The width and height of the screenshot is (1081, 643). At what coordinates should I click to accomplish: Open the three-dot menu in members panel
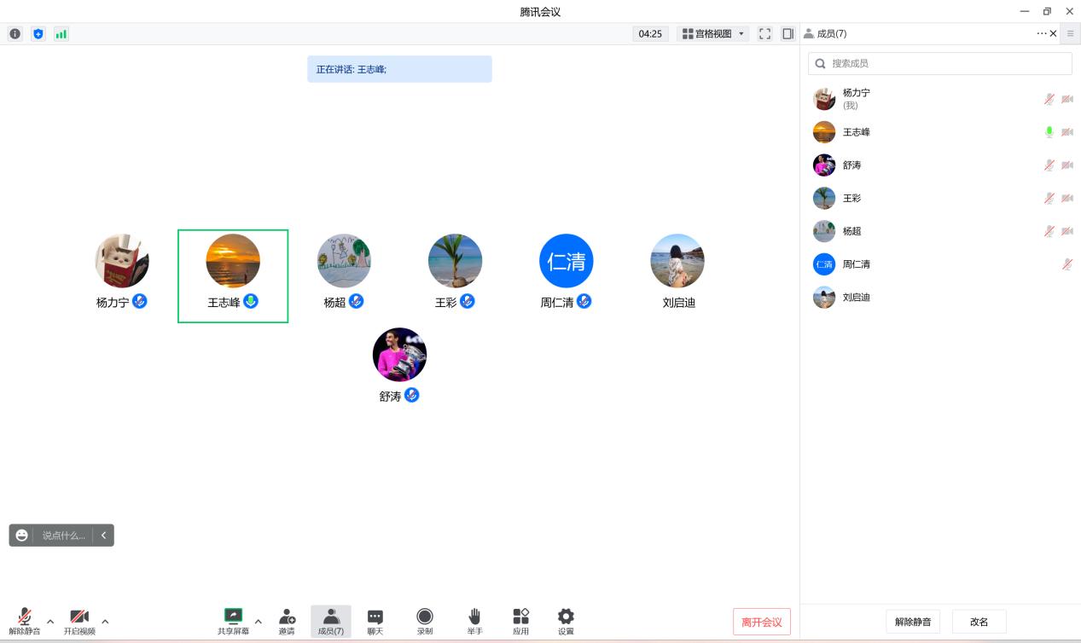[1041, 34]
